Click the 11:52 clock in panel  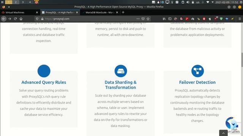point(235,2)
